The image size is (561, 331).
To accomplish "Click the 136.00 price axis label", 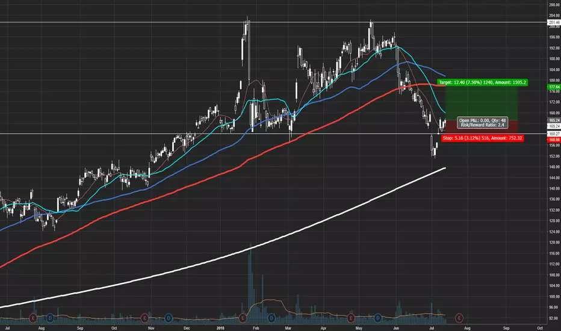I will [x=554, y=199].
